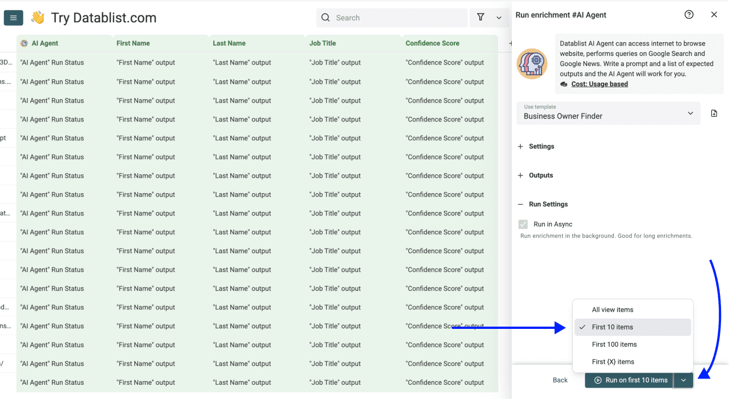The width and height of the screenshot is (729, 399).
Task: Select the First 100 items option
Action: (x=614, y=344)
